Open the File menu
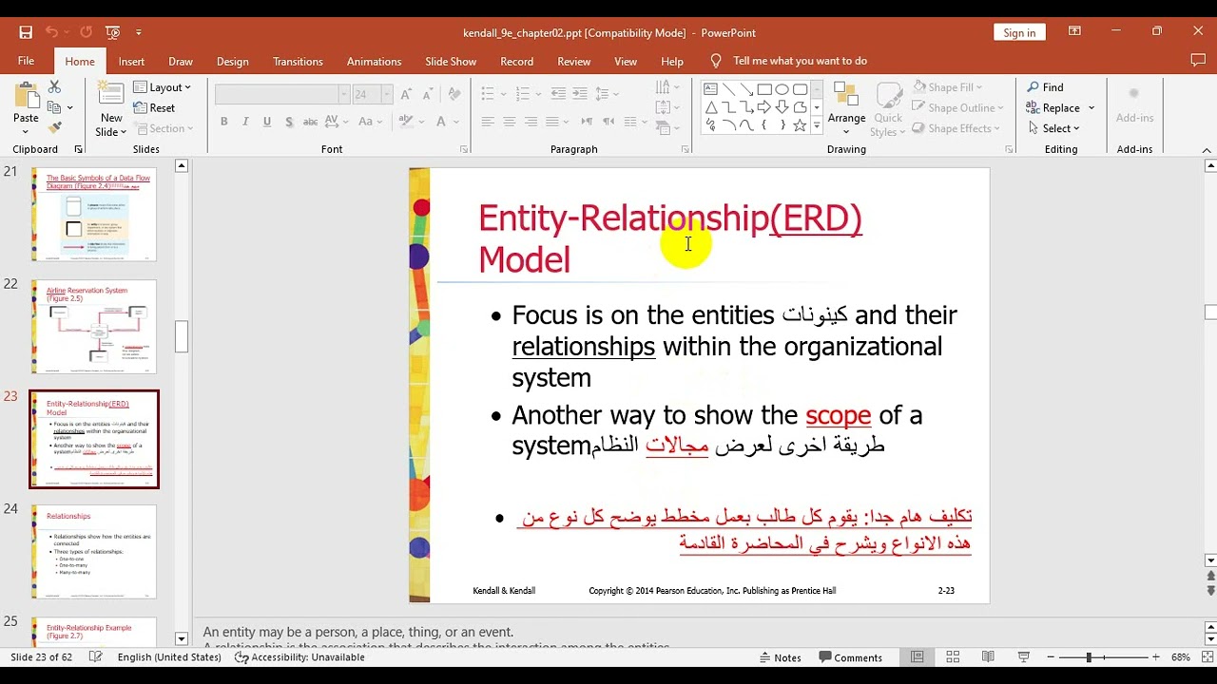This screenshot has height=684, width=1217. (26, 61)
